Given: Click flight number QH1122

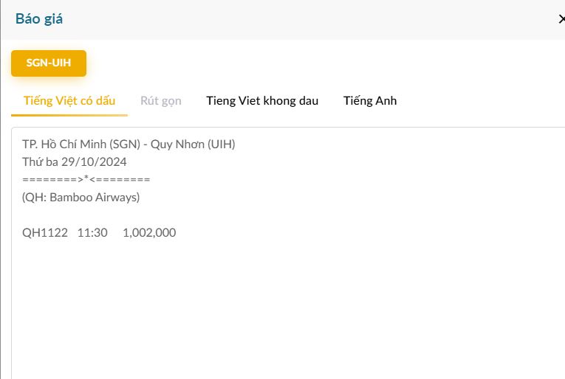Looking at the screenshot, I should [x=45, y=233].
